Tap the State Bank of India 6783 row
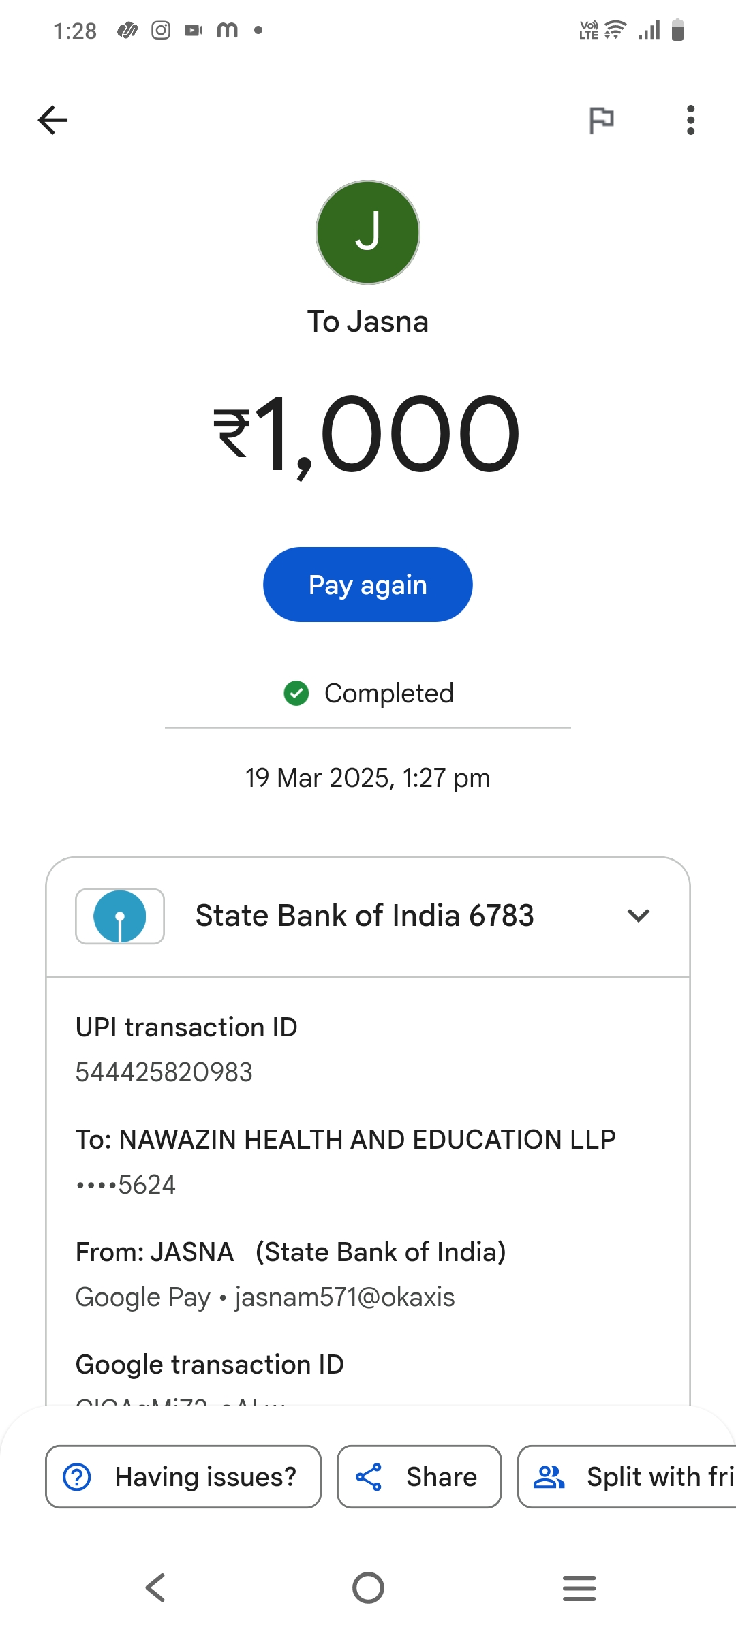Viewport: 736px width, 1627px height. (365, 916)
